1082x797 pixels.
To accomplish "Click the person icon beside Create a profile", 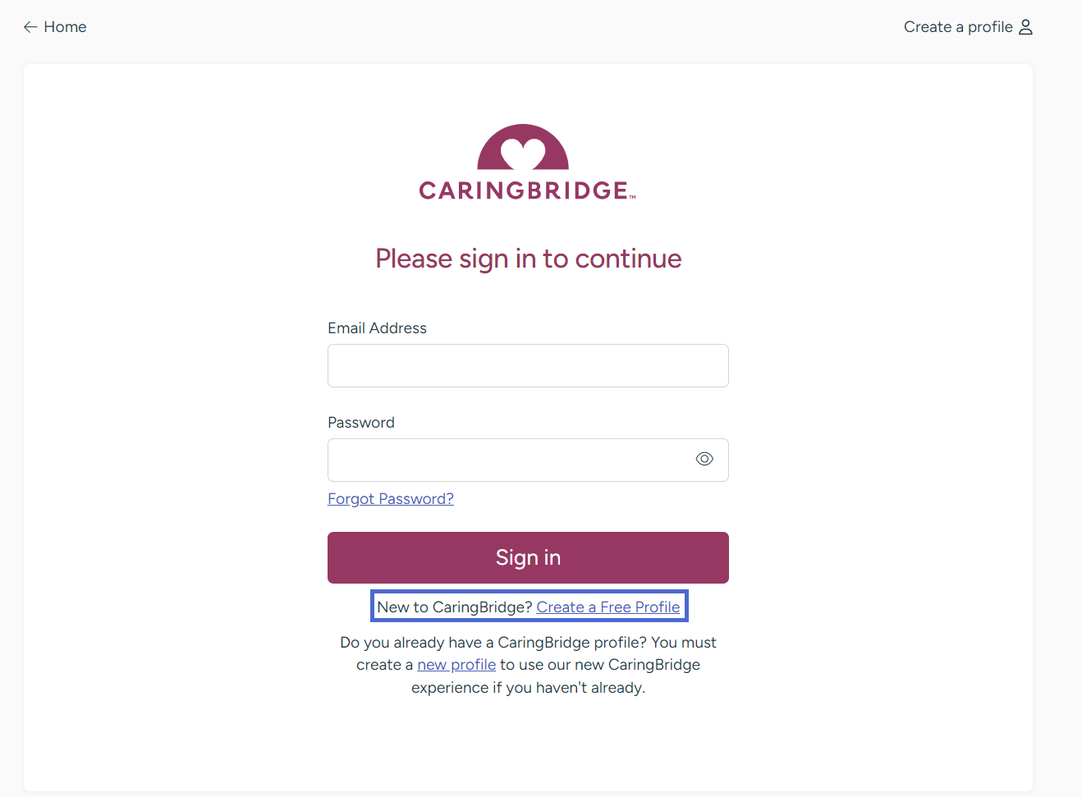I will tap(1025, 26).
